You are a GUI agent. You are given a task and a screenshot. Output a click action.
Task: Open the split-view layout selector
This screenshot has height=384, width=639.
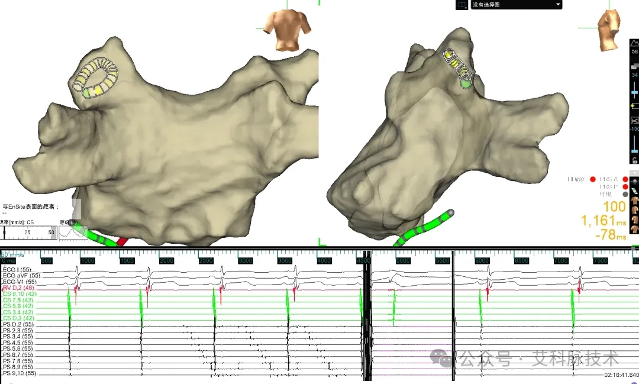pos(461,5)
